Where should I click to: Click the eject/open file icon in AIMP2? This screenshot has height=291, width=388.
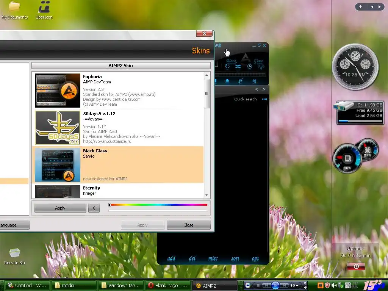227,81
